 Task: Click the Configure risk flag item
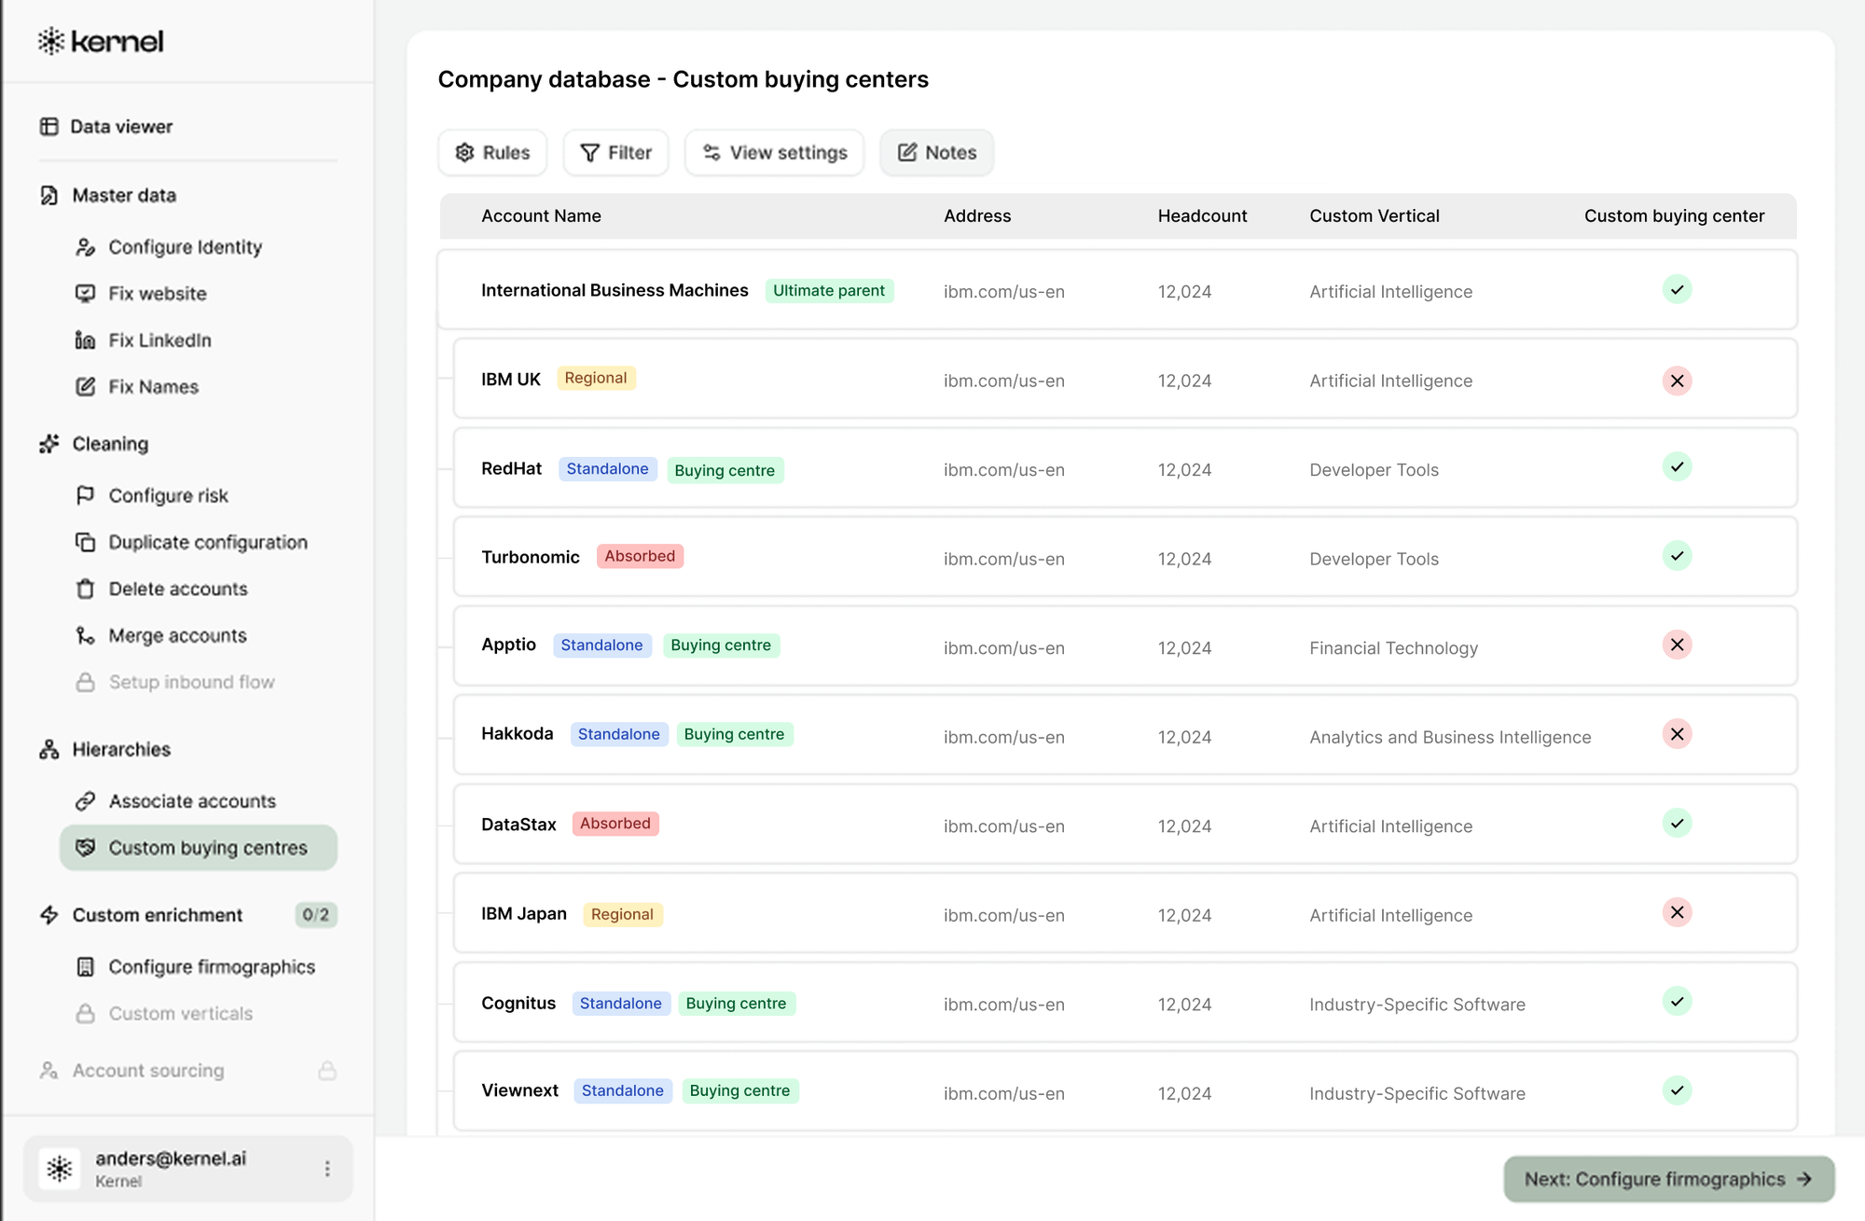(x=168, y=496)
